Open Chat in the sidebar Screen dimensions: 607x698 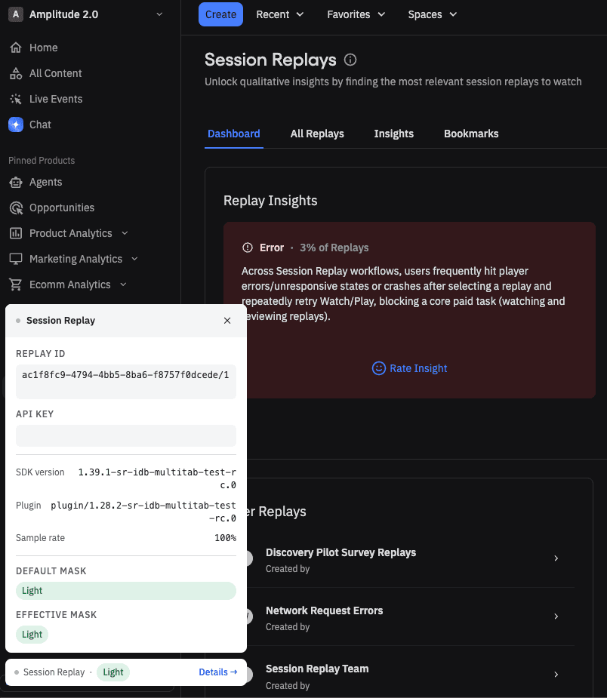pyautogui.click(x=40, y=125)
